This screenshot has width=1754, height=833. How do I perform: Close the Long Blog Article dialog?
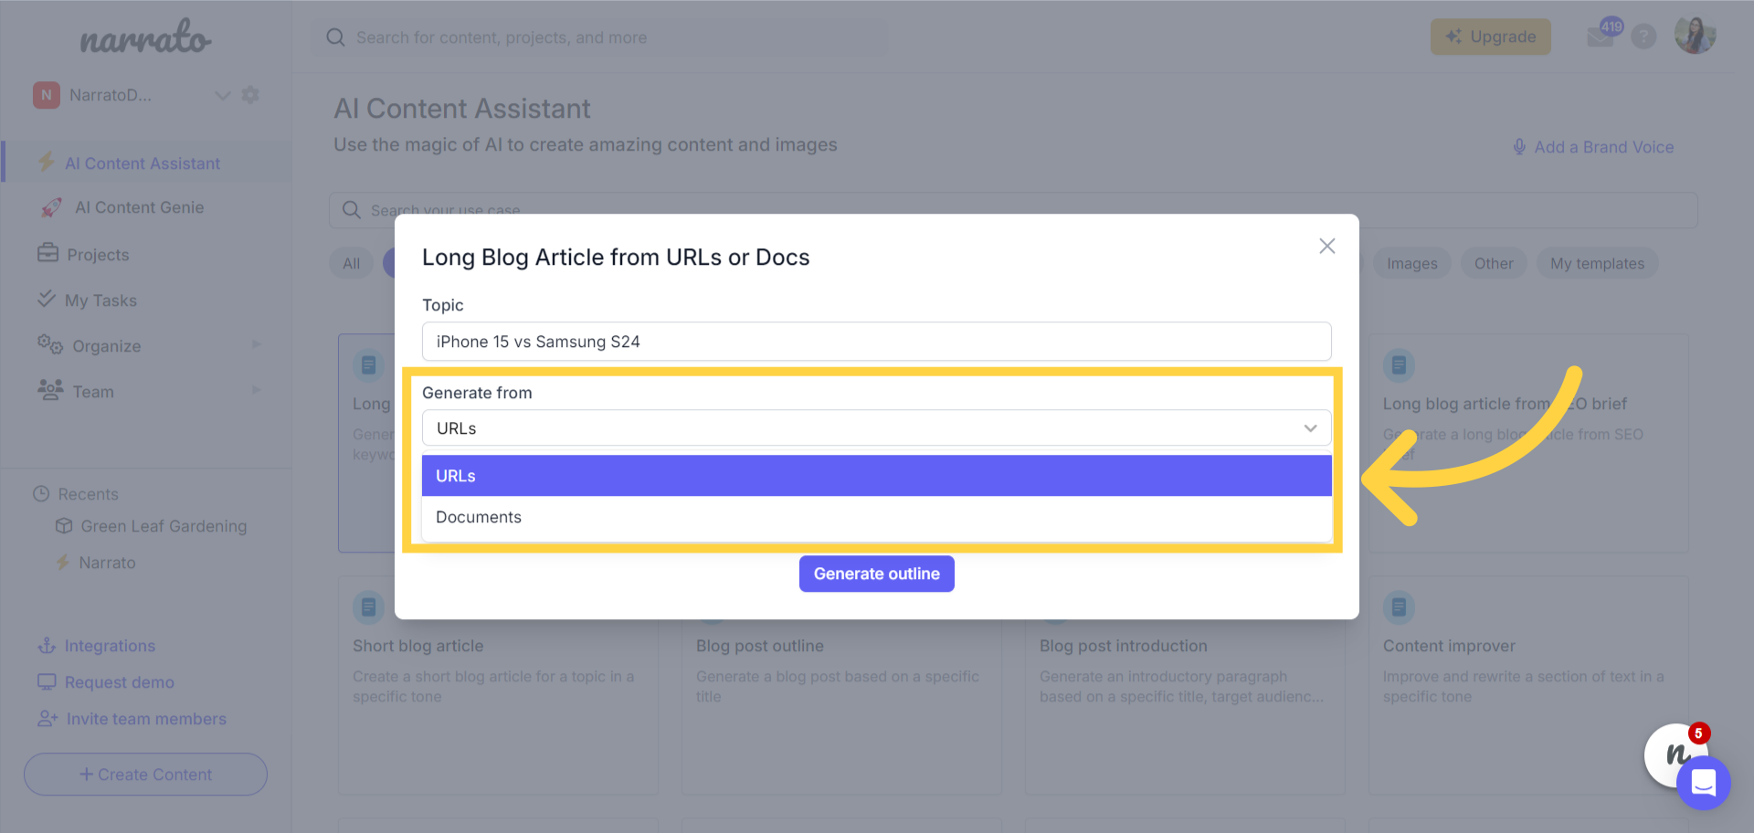click(x=1327, y=246)
